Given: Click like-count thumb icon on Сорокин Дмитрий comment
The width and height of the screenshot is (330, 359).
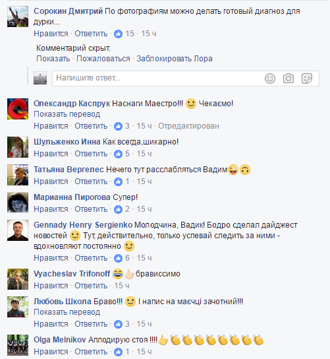Looking at the screenshot, I should pos(118,34).
